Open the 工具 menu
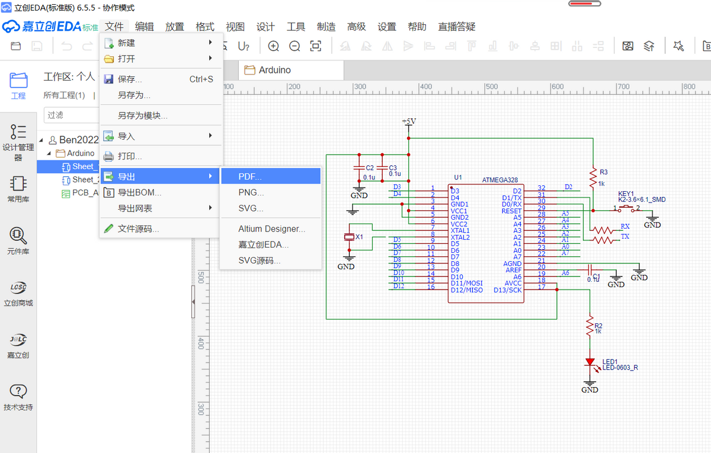This screenshot has width=711, height=453. (296, 27)
